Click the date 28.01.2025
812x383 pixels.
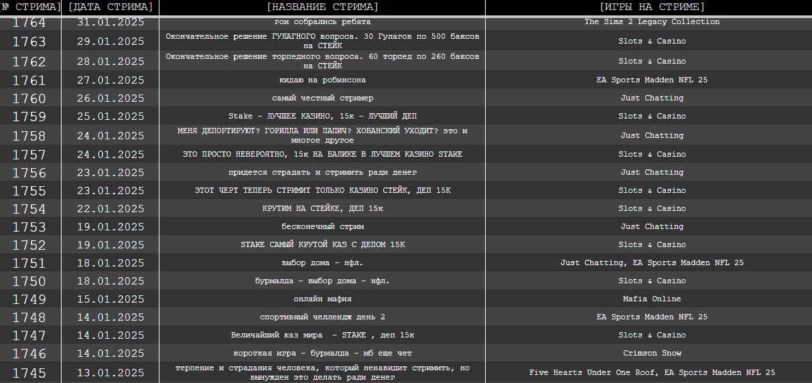point(111,62)
